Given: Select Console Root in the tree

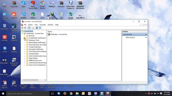Looking at the screenshot, I should (28, 31).
